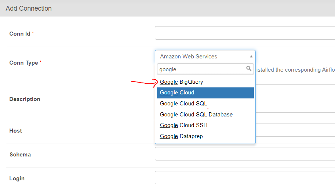Viewport: 335px width, 184px height.
Task: Collapse the Conn Type dropdown arrow
Action: 251,57
